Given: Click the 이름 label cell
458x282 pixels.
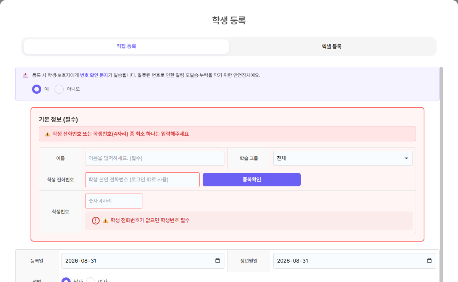Looking at the screenshot, I should [60, 158].
